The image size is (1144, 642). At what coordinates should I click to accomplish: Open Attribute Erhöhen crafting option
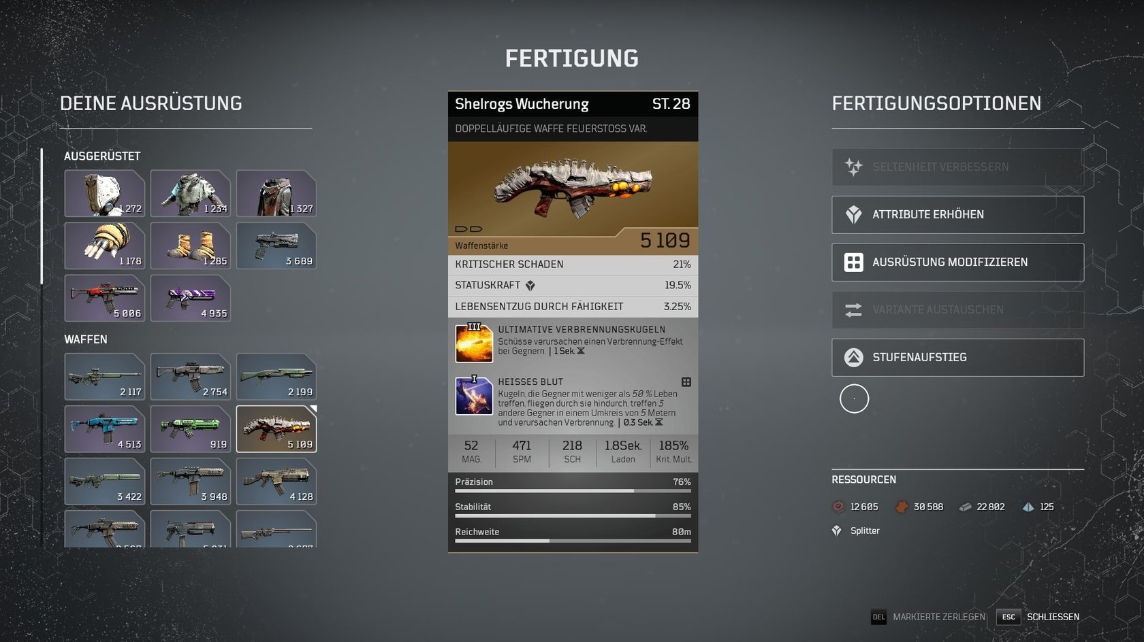pos(957,215)
